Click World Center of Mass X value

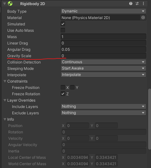(78, 164)
